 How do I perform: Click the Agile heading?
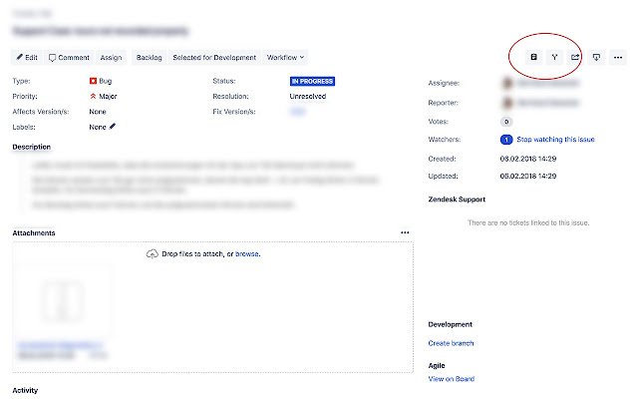click(437, 365)
